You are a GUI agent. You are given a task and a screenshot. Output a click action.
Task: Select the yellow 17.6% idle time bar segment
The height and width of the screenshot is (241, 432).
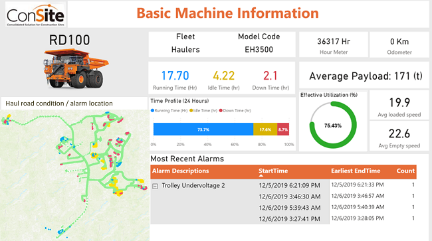coord(265,129)
